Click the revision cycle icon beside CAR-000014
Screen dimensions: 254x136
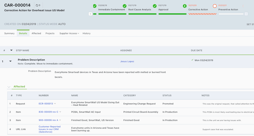coord(37,5)
